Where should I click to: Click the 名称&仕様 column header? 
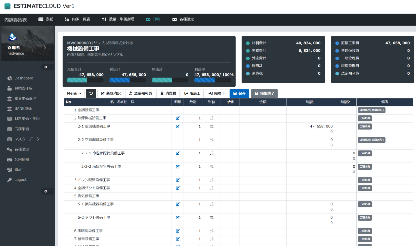[122, 102]
